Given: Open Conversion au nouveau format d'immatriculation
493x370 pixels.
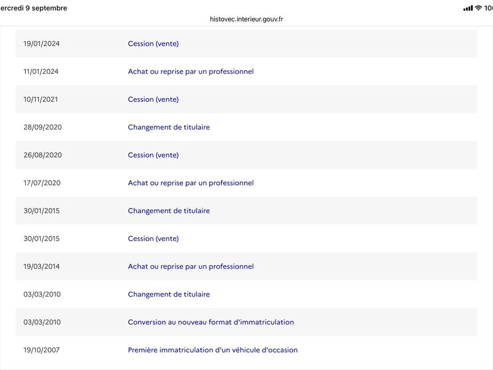Looking at the screenshot, I should point(211,322).
